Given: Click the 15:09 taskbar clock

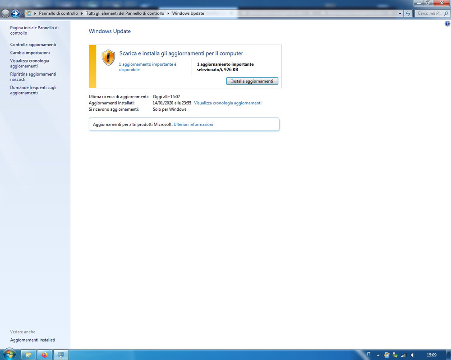Looking at the screenshot, I should (x=432, y=355).
